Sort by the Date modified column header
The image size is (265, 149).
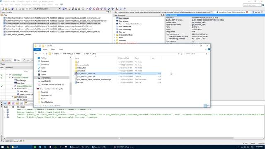coord(124,58)
